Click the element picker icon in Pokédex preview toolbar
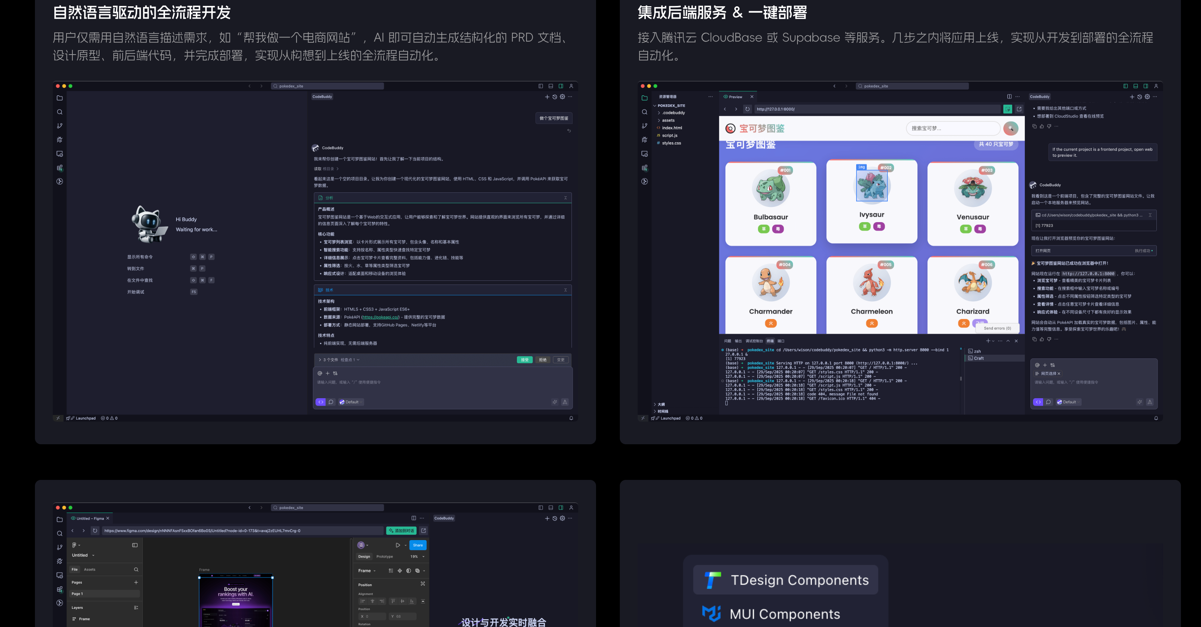 coord(1007,109)
